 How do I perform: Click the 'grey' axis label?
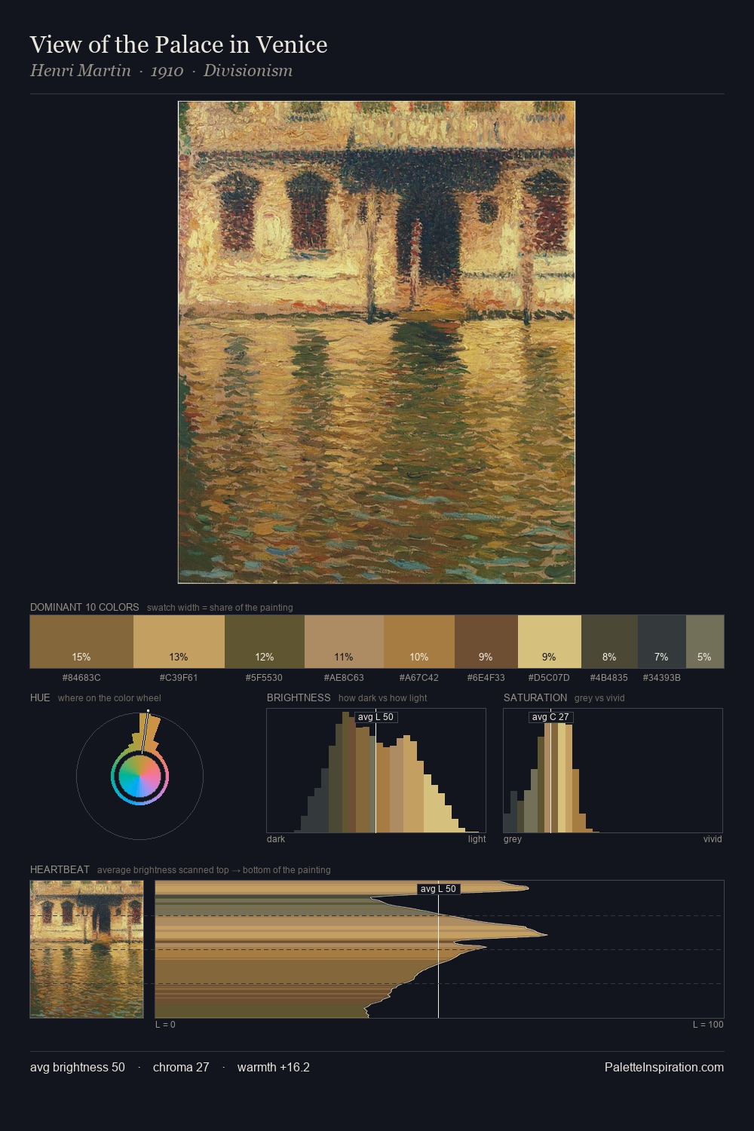pyautogui.click(x=513, y=839)
